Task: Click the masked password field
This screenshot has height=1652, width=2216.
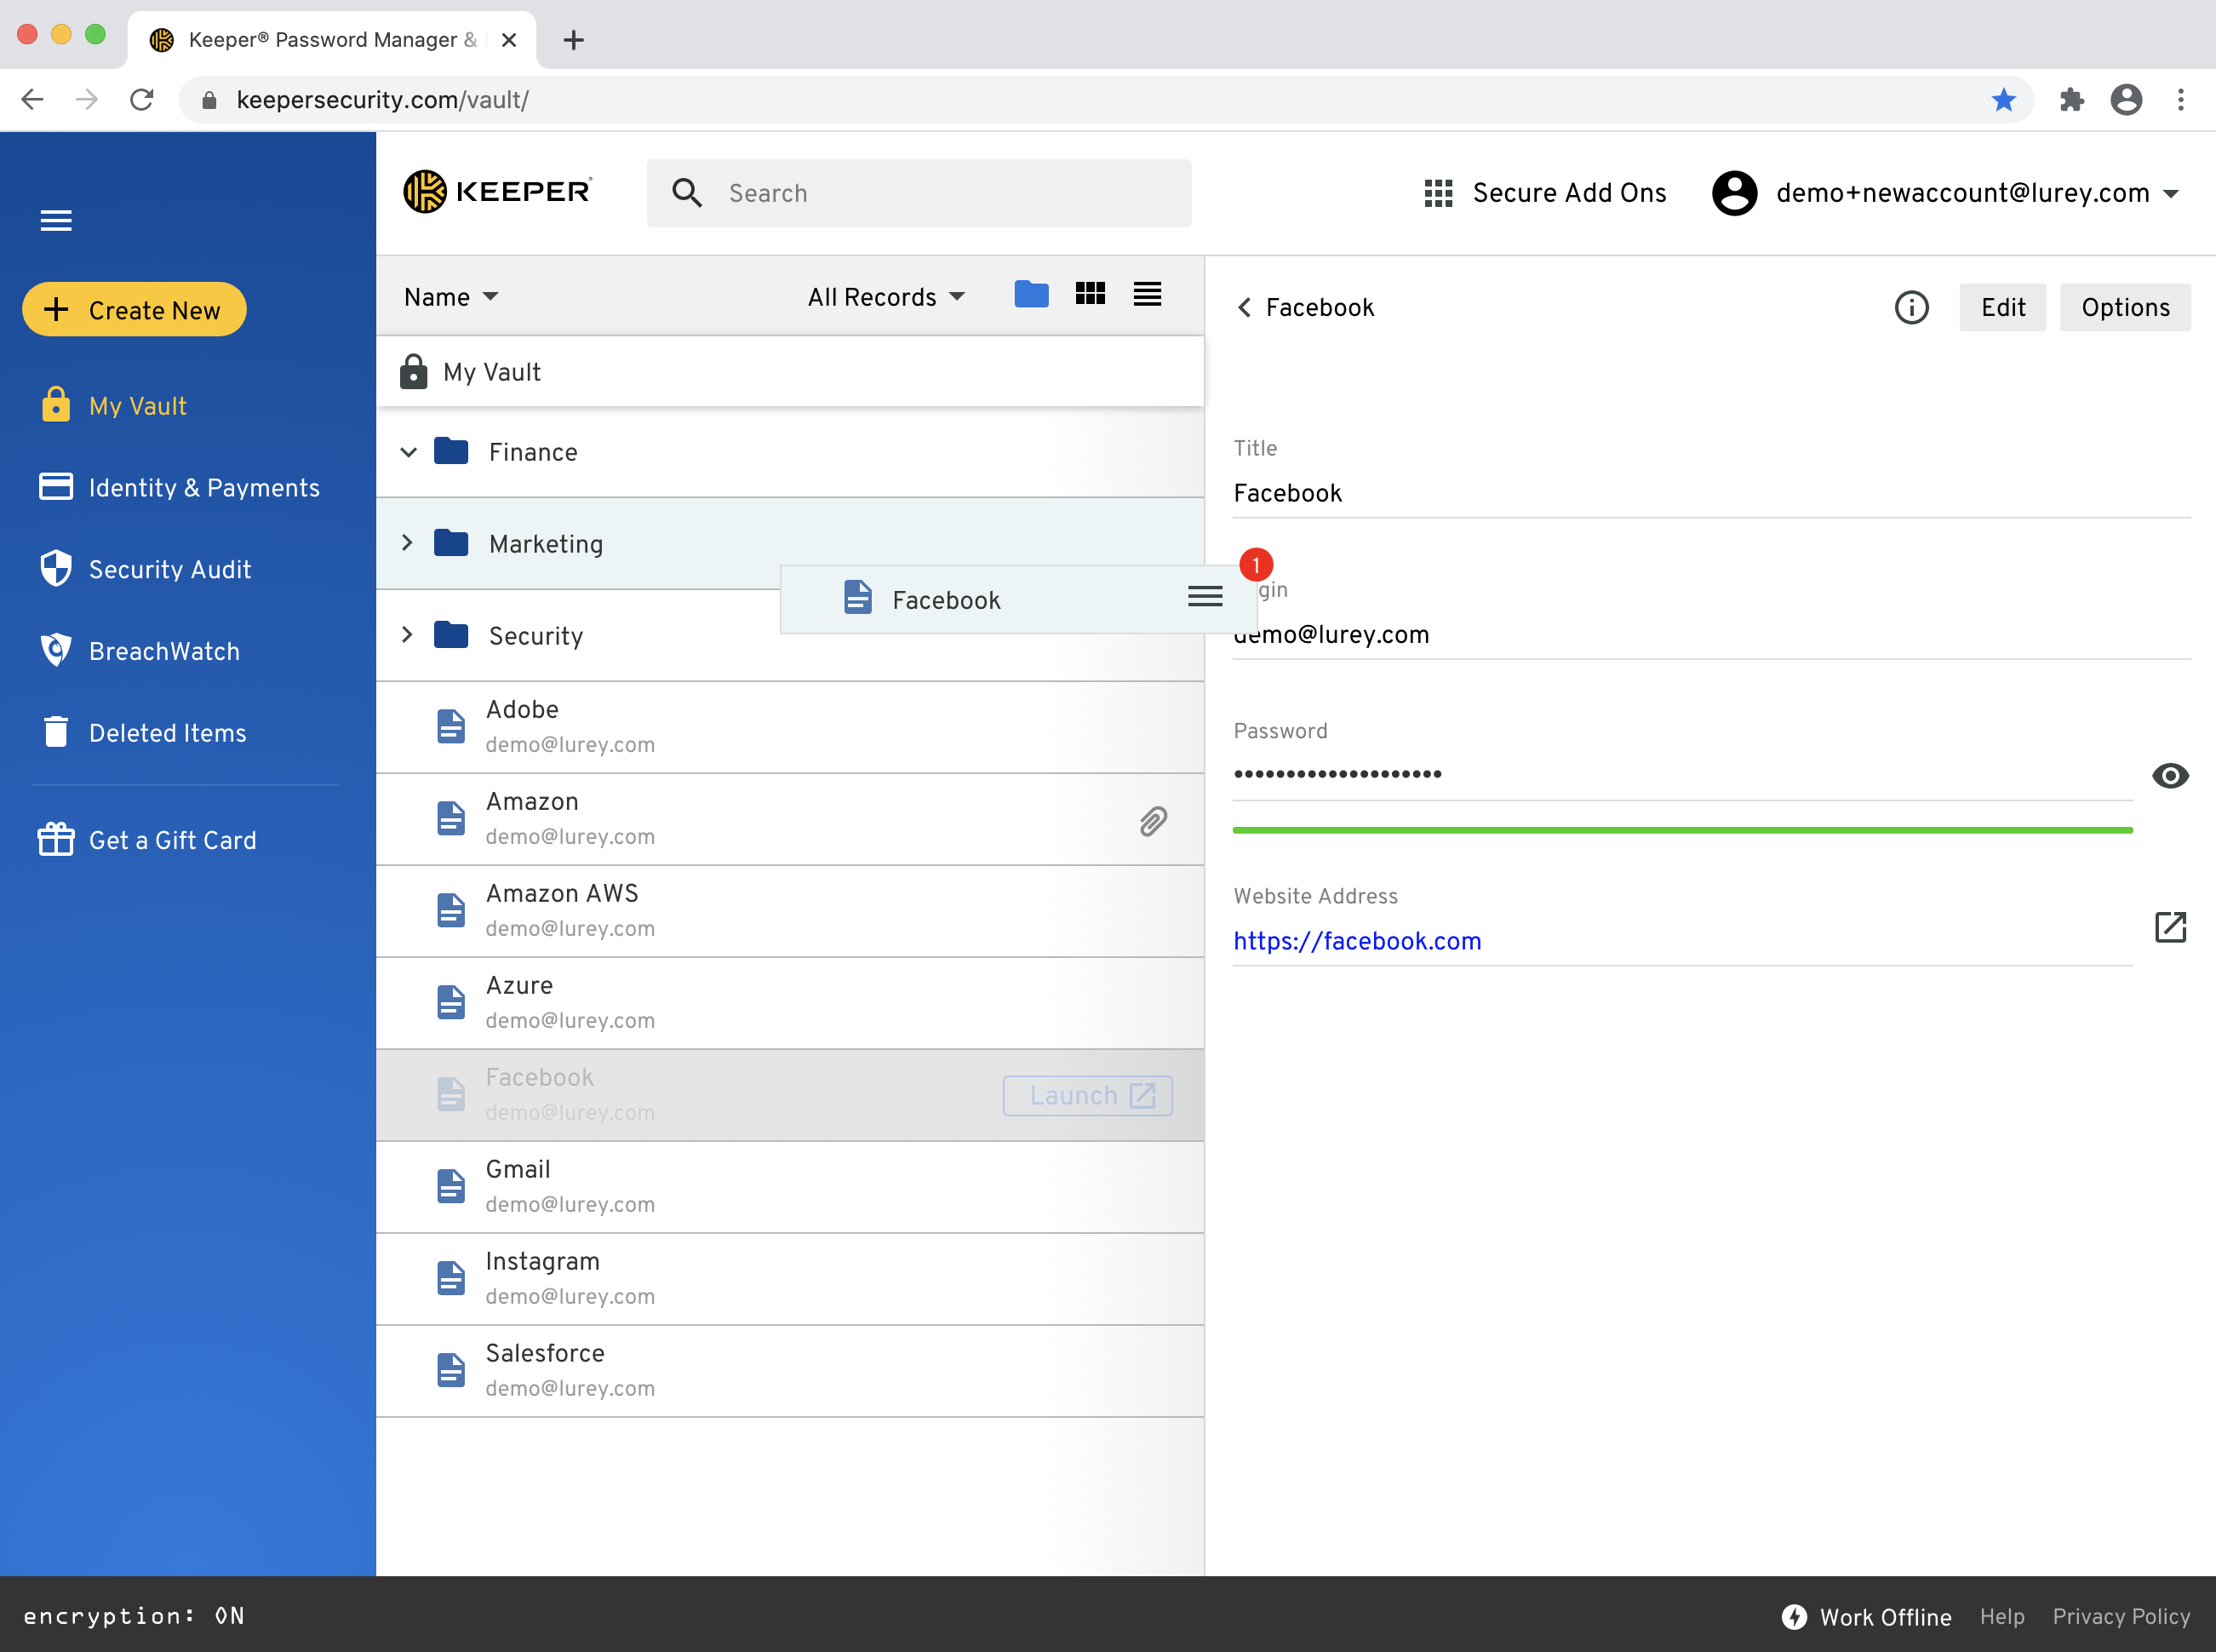Action: pyautogui.click(x=1682, y=774)
